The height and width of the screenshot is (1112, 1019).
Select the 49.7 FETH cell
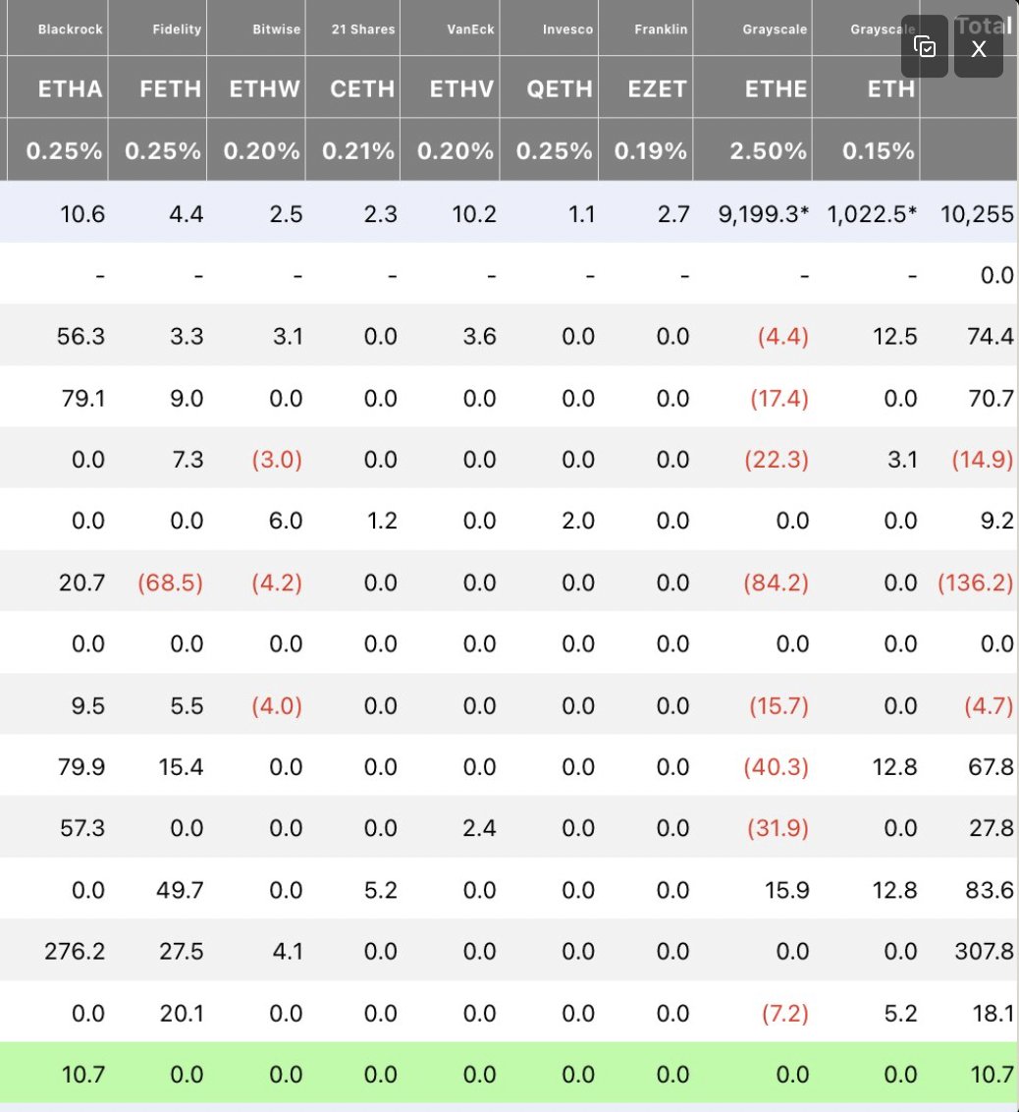pos(180,889)
